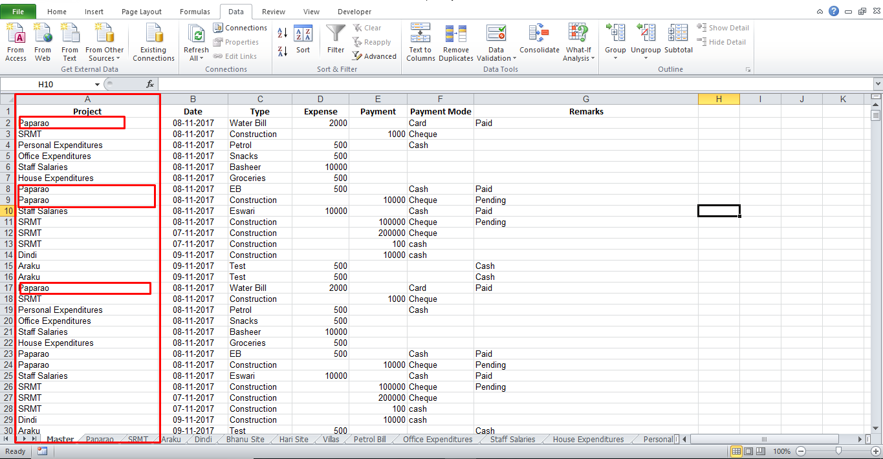Click Reapply filter

click(372, 42)
